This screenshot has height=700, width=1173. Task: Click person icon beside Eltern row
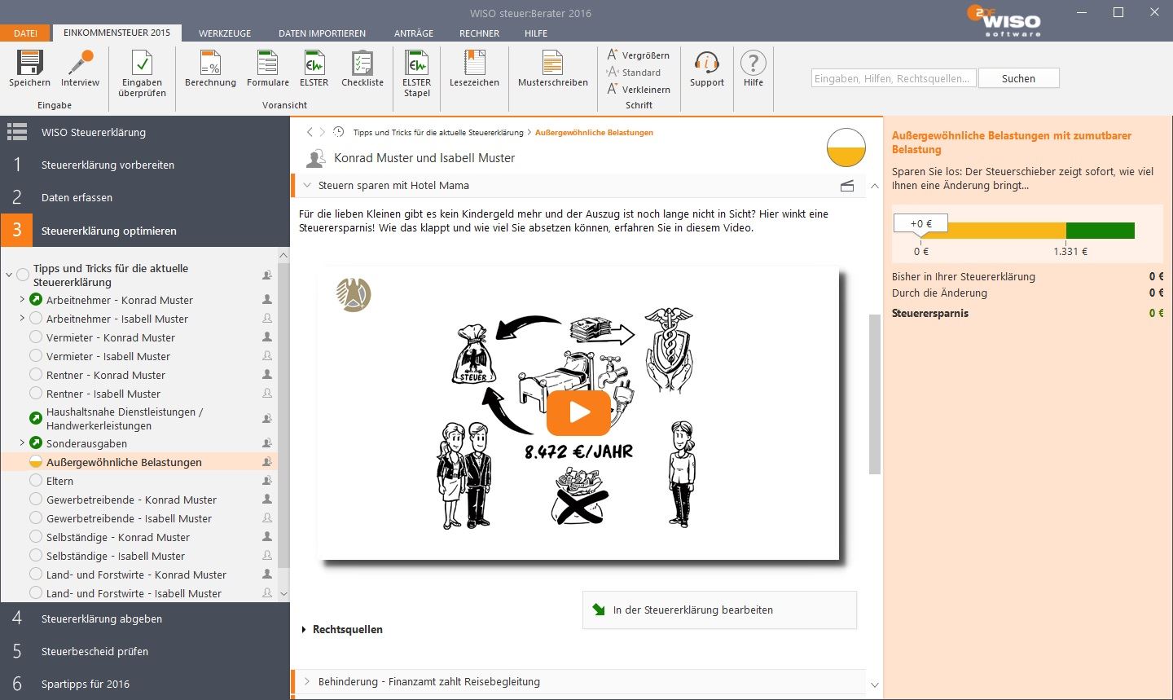tap(267, 481)
